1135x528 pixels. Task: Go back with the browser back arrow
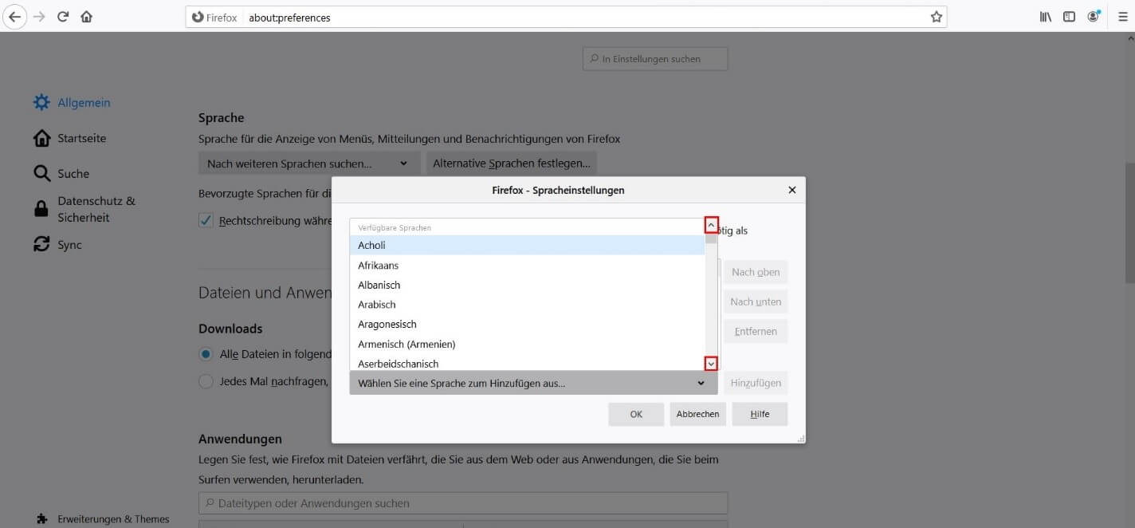(x=15, y=17)
